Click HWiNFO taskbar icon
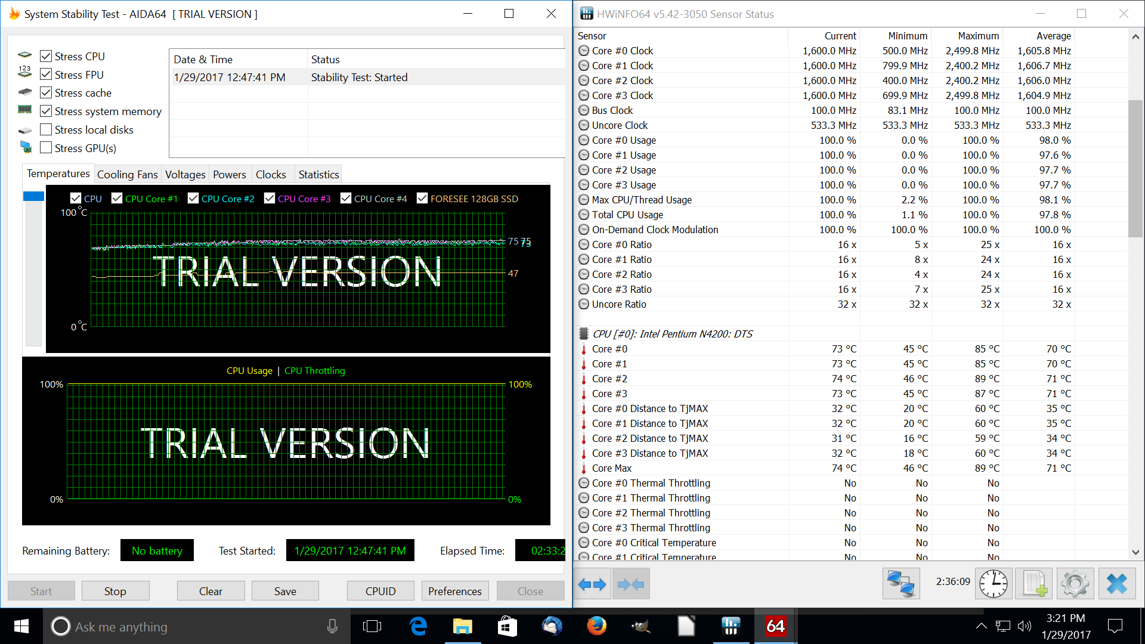 click(x=731, y=626)
